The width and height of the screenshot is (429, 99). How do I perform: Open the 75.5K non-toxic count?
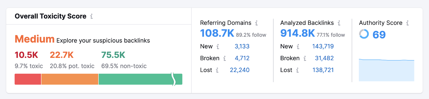tap(113, 55)
